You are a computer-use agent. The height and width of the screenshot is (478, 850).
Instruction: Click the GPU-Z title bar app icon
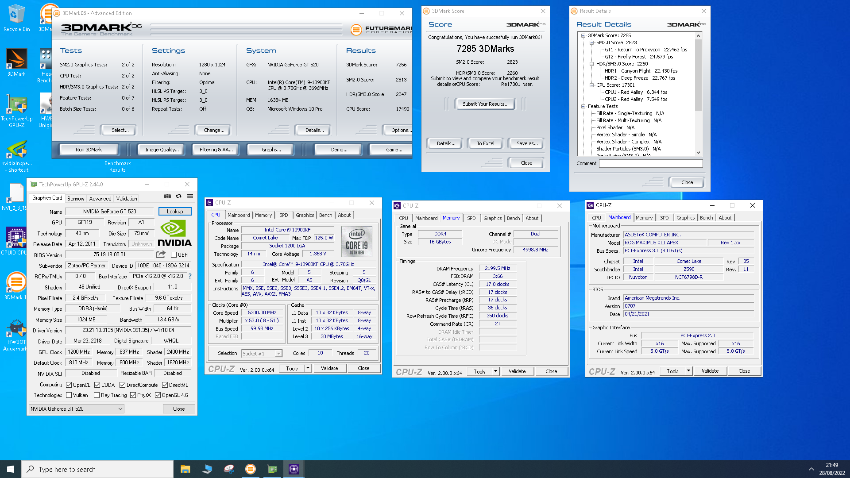coord(34,185)
